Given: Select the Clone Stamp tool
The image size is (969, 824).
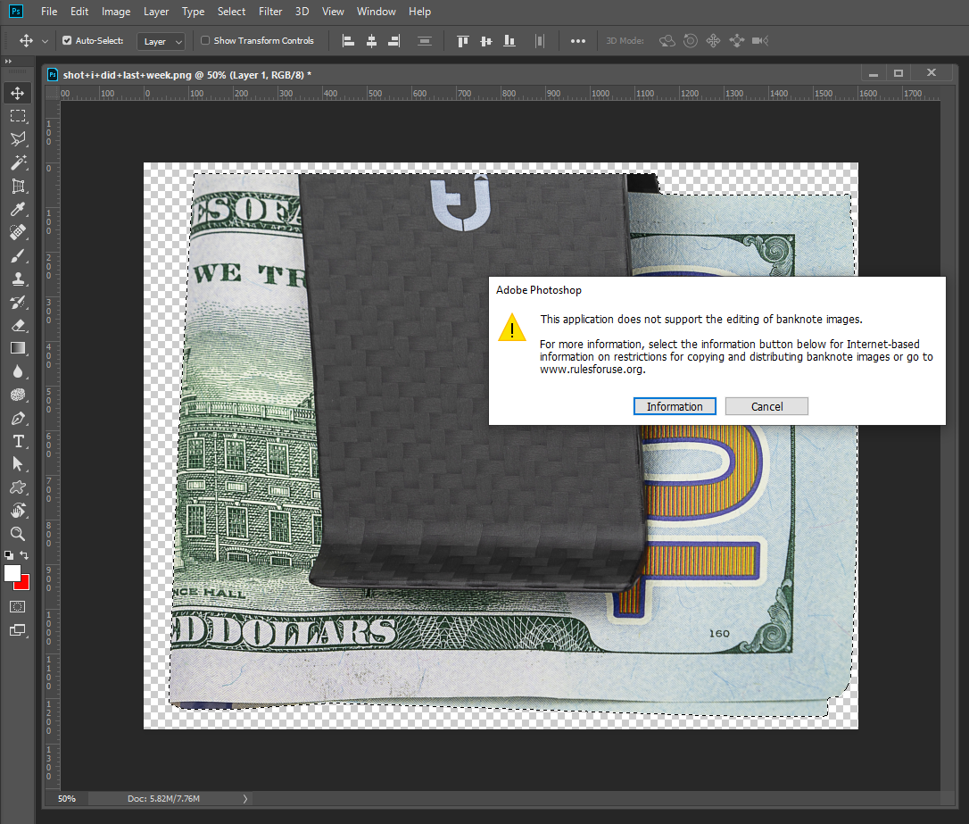Looking at the screenshot, I should pyautogui.click(x=18, y=278).
